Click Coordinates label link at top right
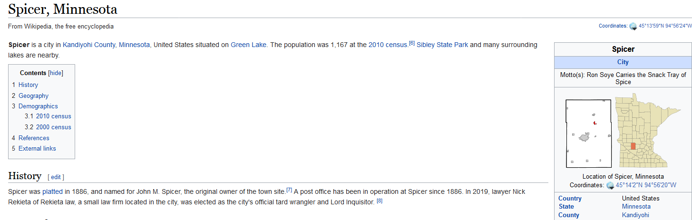 (x=613, y=26)
